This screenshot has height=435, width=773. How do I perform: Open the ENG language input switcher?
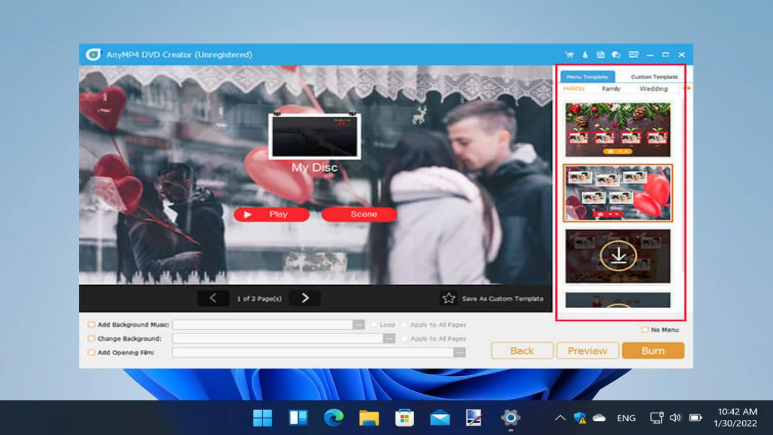(626, 417)
